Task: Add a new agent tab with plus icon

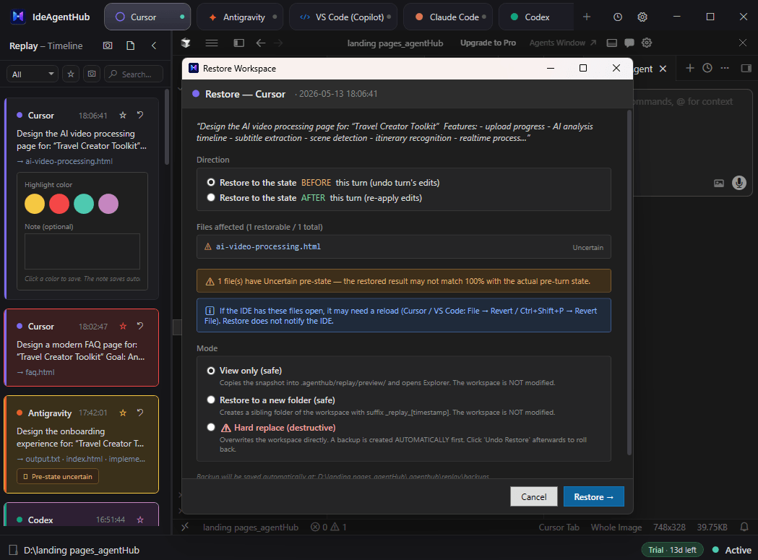Action: tap(587, 17)
